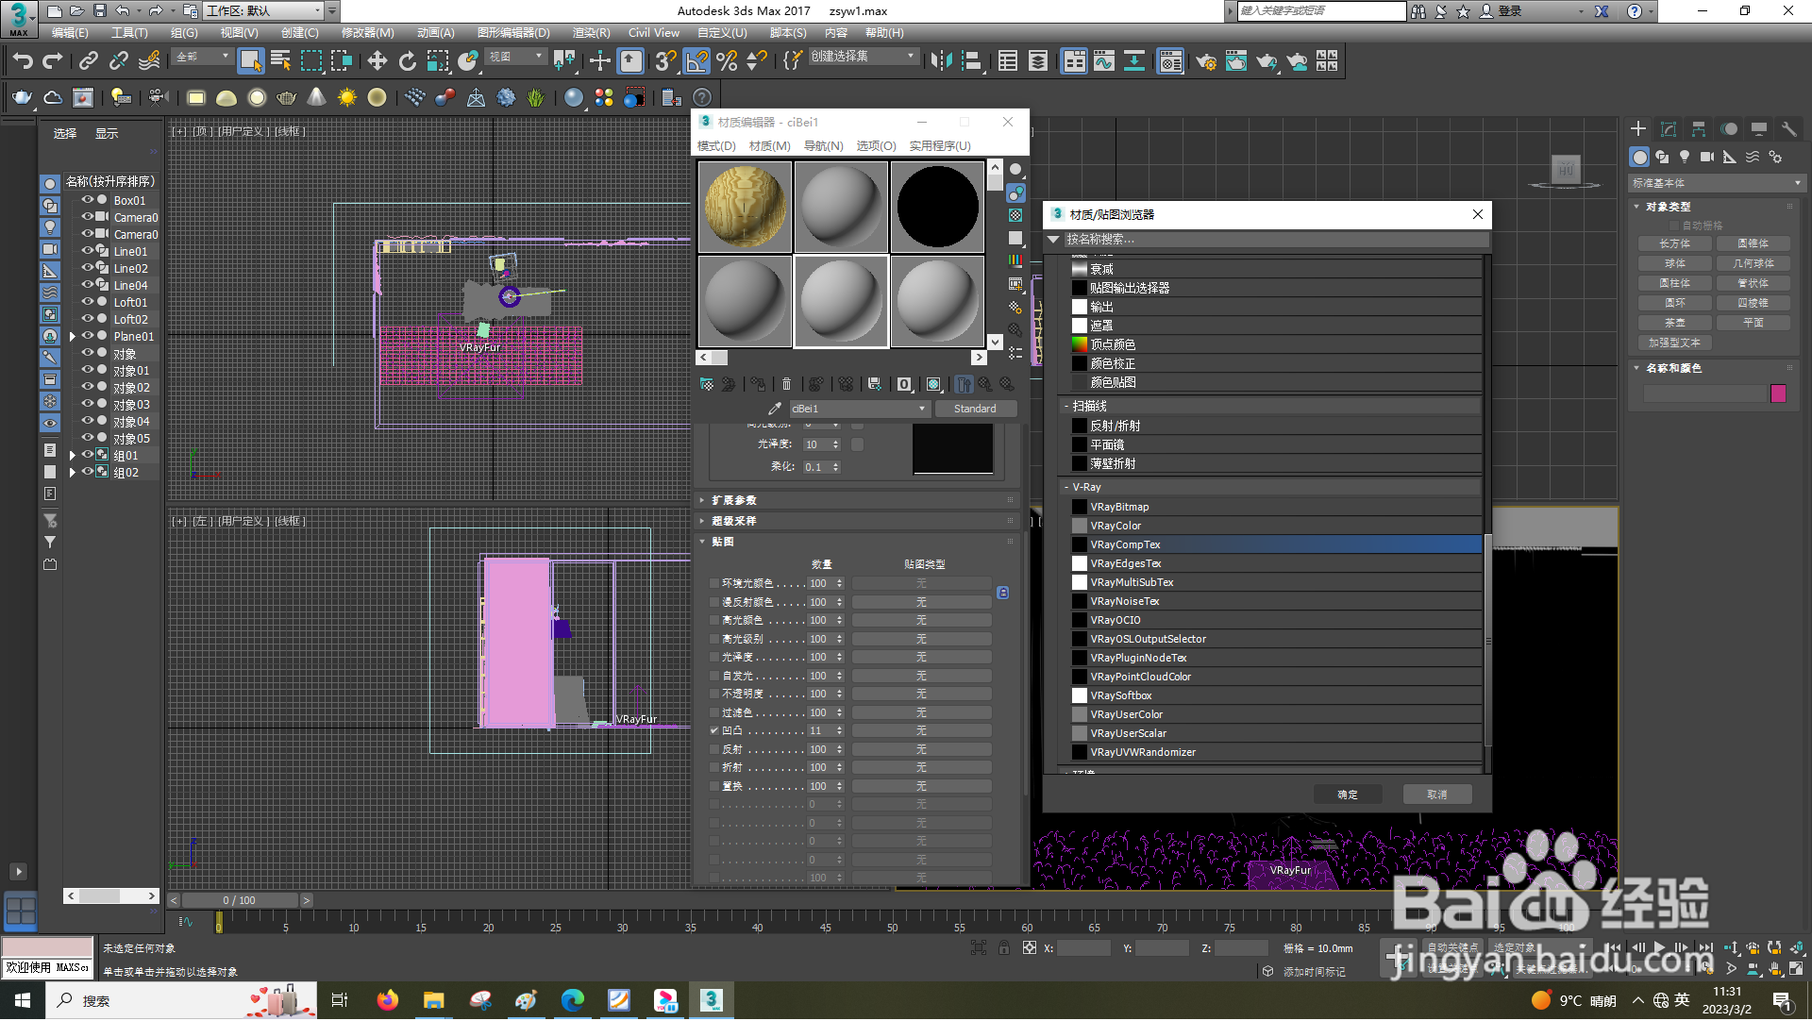Open the Create panel plus tab
Viewport: 1812px width, 1021px height.
pyautogui.click(x=1638, y=129)
